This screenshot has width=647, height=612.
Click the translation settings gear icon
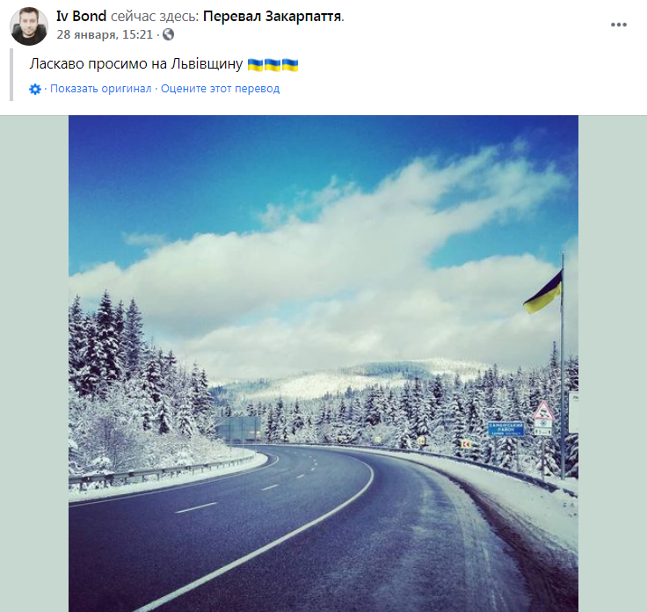click(35, 89)
